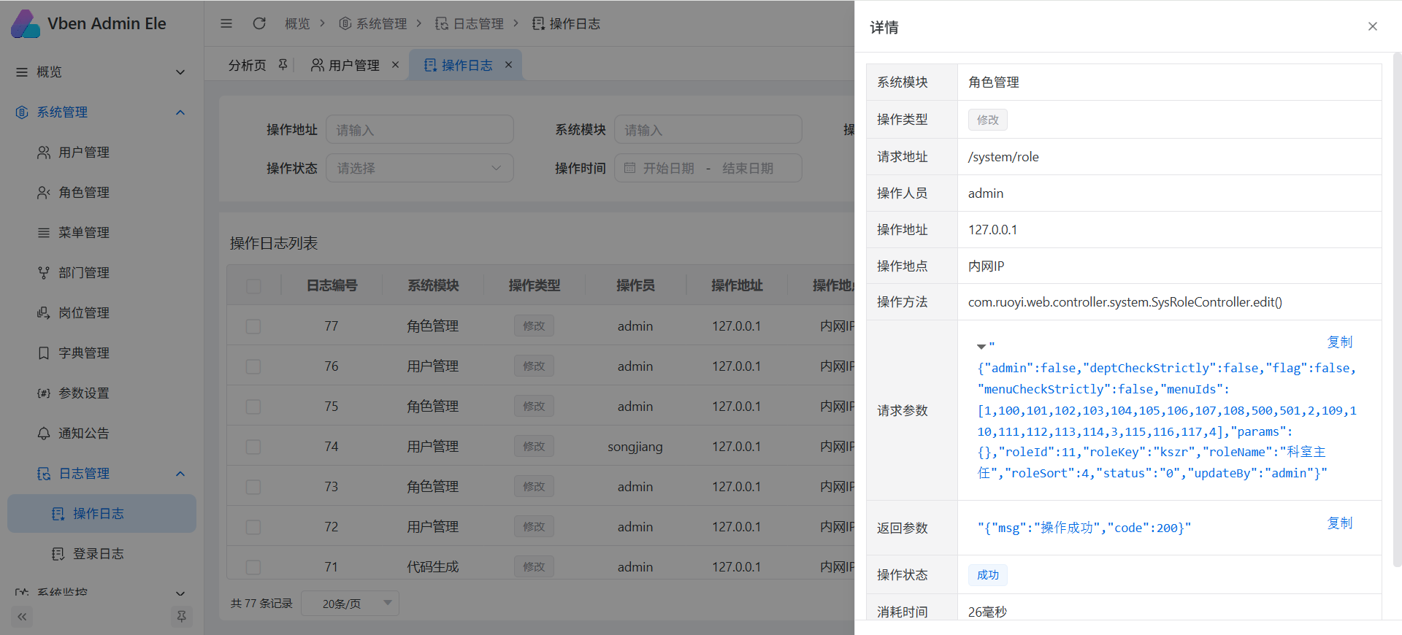Image resolution: width=1402 pixels, height=635 pixels.
Task: Close the 用户管理 tab
Action: tap(395, 65)
